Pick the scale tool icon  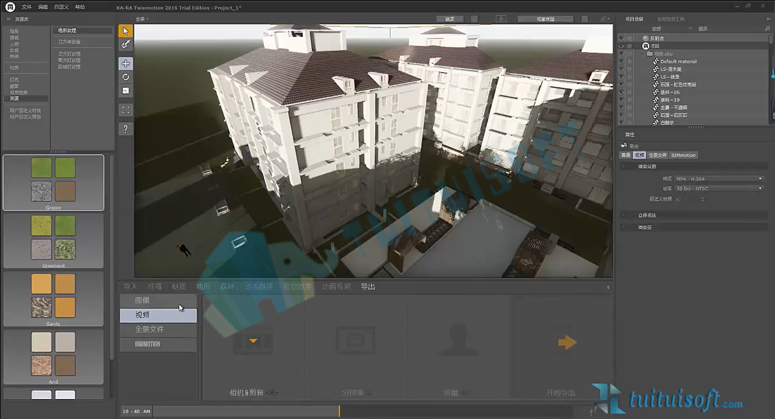tap(125, 91)
